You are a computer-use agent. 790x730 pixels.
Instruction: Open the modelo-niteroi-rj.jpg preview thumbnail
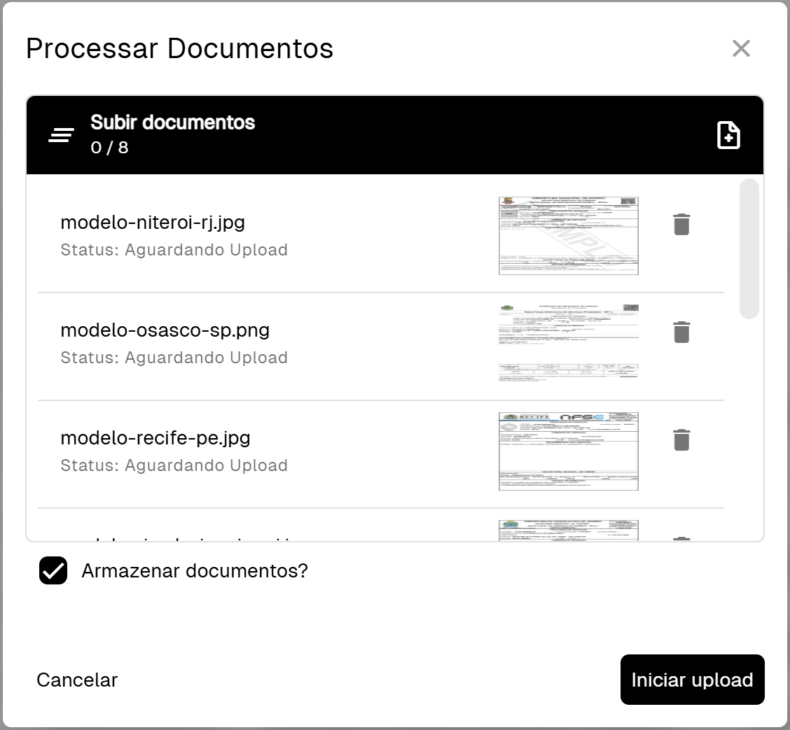point(568,236)
